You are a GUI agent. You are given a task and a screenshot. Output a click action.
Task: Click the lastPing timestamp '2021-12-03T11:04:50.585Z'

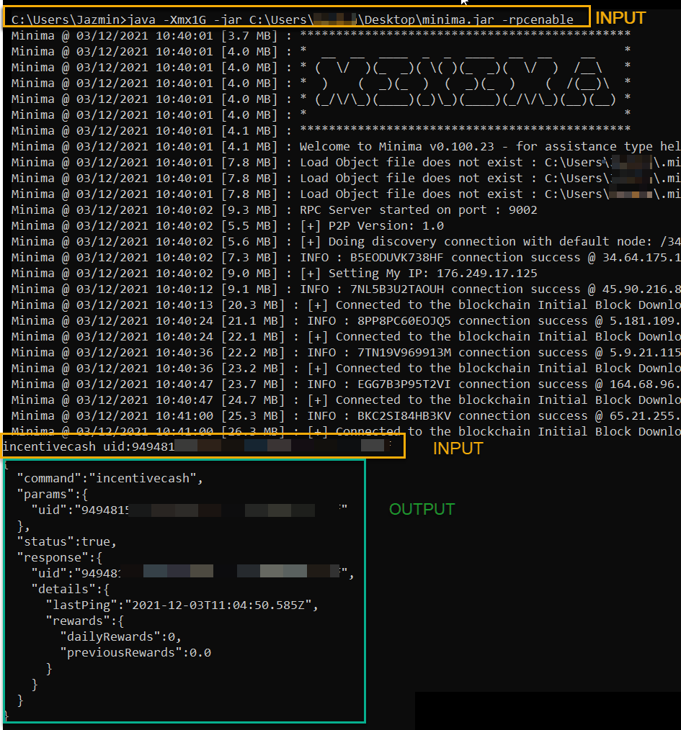pyautogui.click(x=218, y=605)
